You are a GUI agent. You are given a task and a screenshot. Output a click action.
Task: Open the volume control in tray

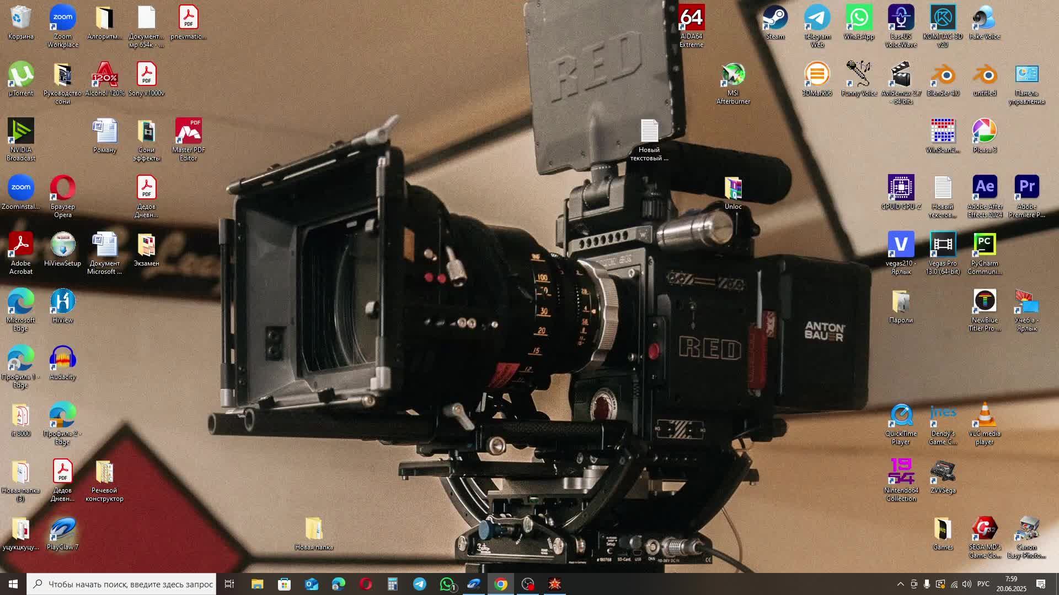click(967, 584)
